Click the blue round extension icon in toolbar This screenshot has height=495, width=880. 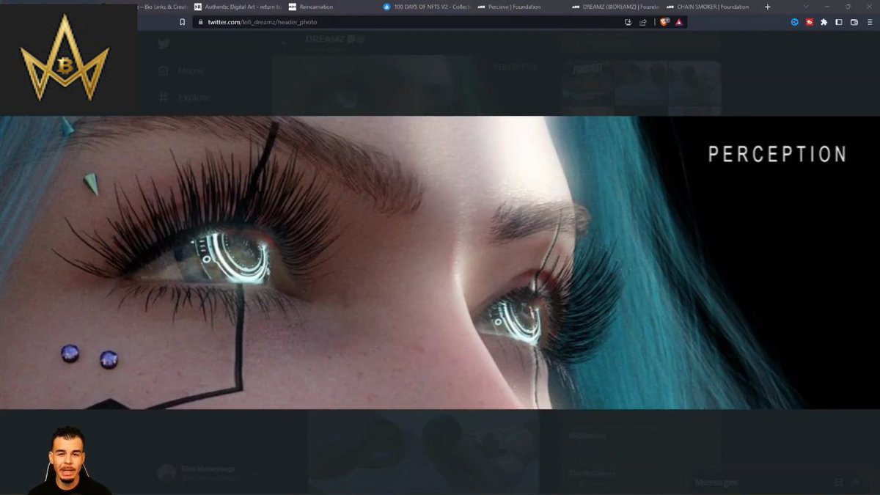(x=794, y=22)
